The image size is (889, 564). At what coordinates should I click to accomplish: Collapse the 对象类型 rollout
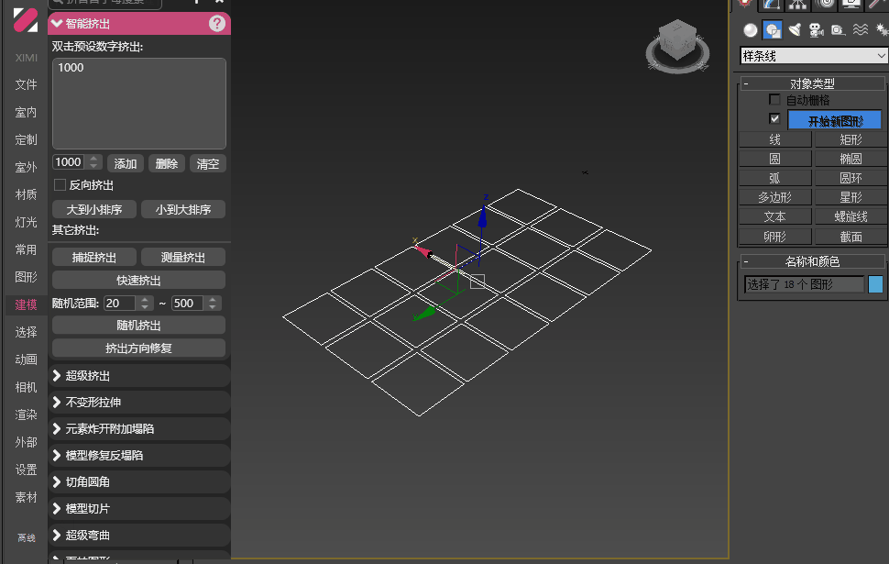(x=812, y=83)
